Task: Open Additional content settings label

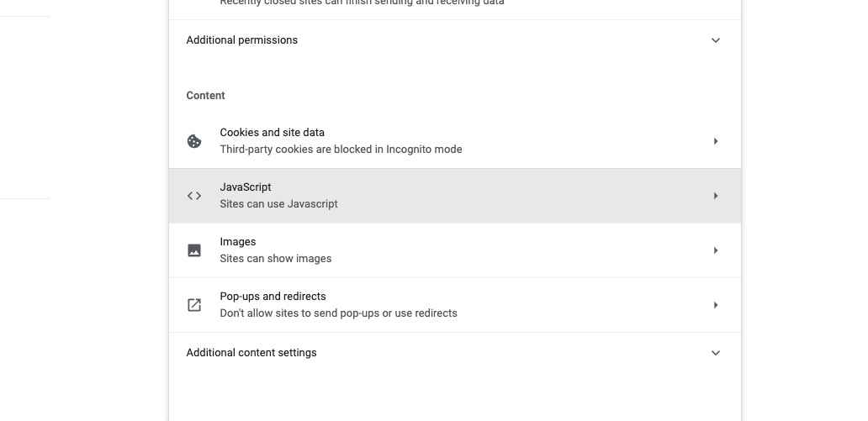Action: point(251,352)
